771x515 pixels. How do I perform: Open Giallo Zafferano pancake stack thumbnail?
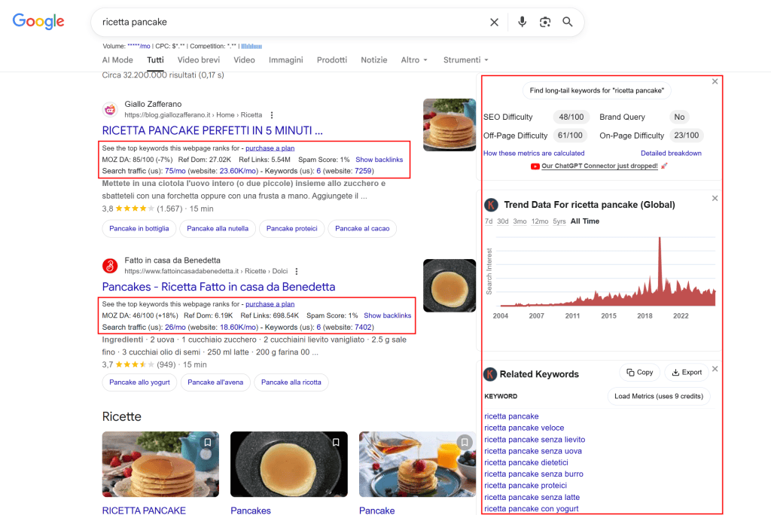click(449, 125)
